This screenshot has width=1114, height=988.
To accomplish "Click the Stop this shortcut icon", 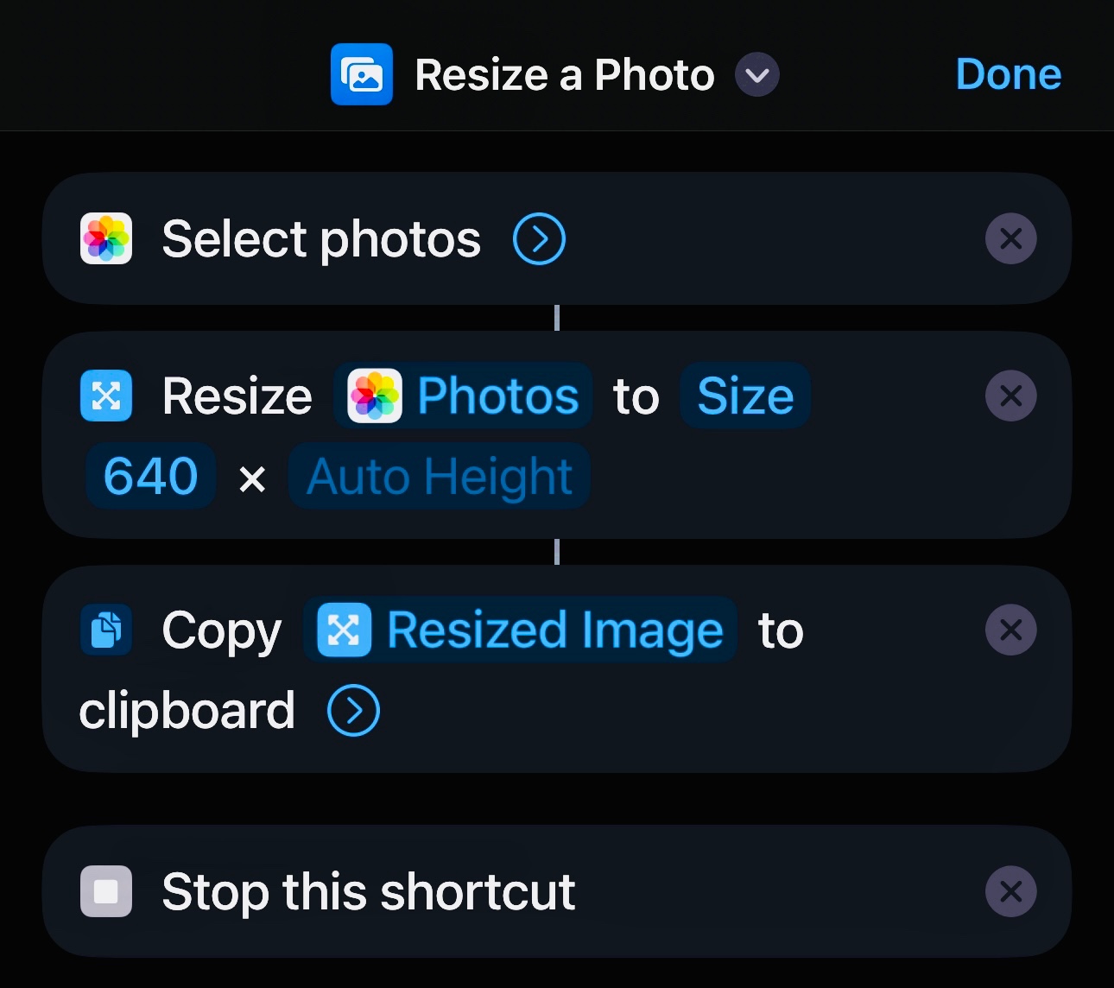I will click(x=106, y=891).
